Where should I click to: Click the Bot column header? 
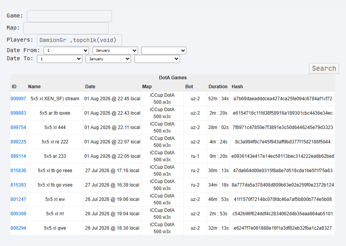coord(189,87)
